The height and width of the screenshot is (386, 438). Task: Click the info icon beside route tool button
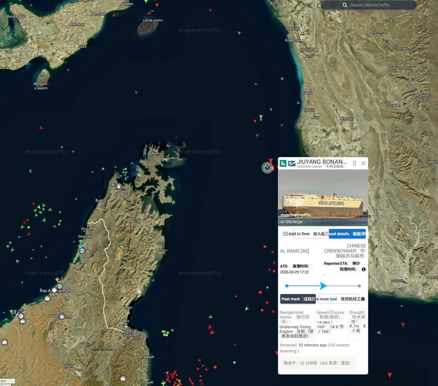pyautogui.click(x=363, y=299)
